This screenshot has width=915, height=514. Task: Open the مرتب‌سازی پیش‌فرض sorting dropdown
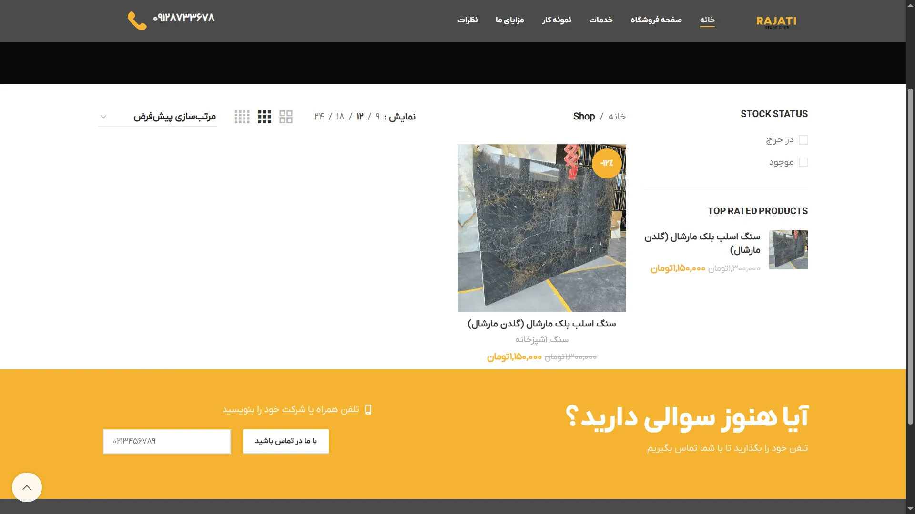point(158,117)
